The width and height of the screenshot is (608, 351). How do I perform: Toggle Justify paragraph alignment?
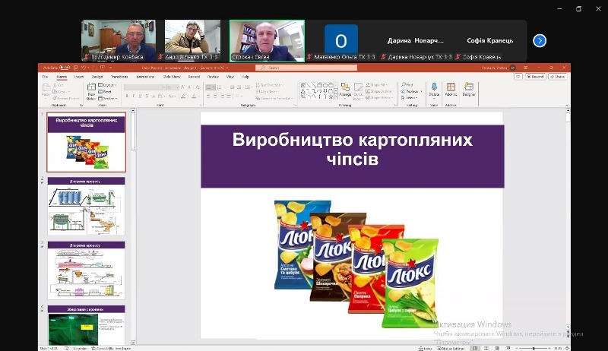pyautogui.click(x=230, y=96)
